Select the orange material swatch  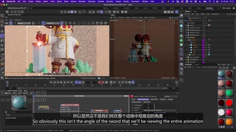click(x=229, y=122)
